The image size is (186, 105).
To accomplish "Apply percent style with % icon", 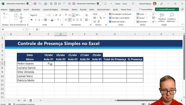I will point(101,18).
